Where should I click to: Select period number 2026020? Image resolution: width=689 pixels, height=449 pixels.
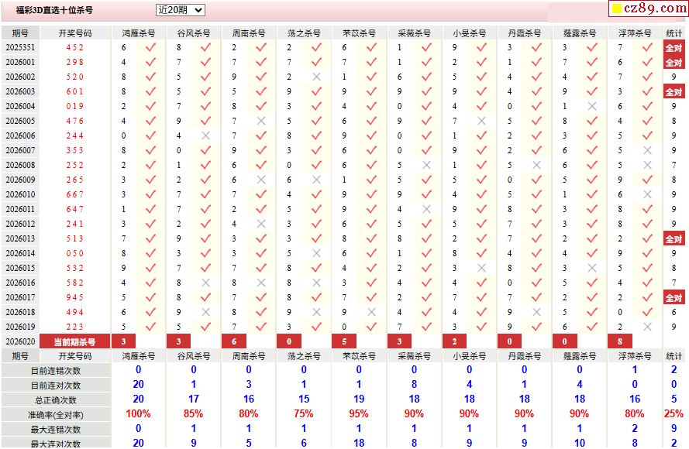pos(20,341)
